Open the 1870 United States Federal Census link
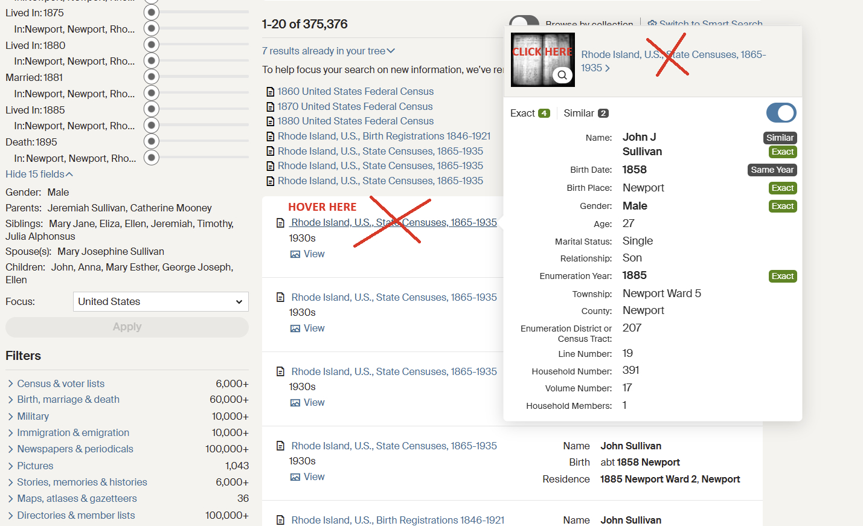The width and height of the screenshot is (863, 526). [x=355, y=107]
